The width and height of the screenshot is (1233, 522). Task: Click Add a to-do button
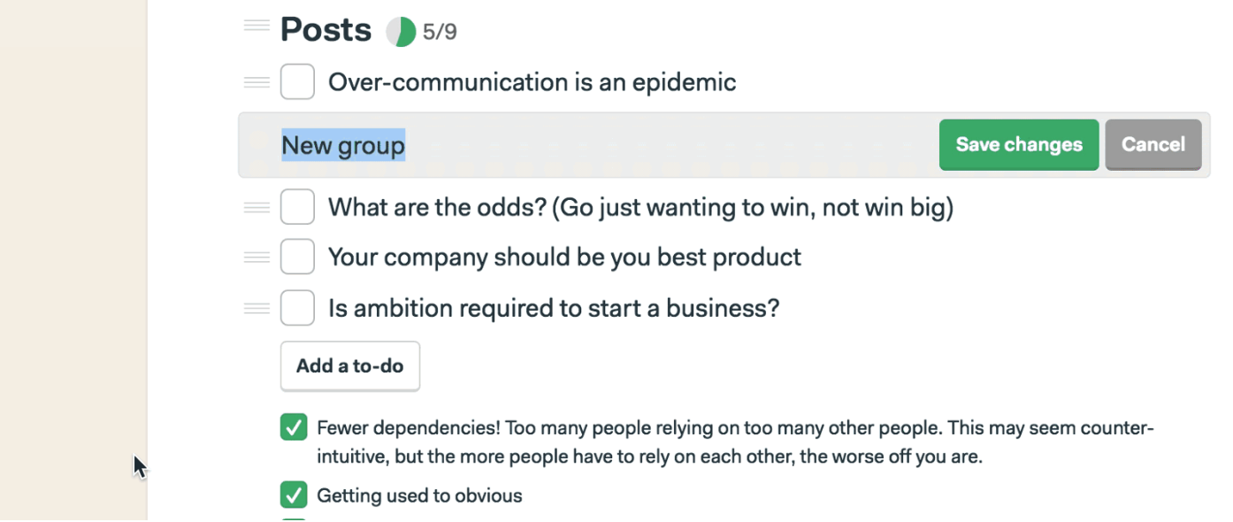350,365
